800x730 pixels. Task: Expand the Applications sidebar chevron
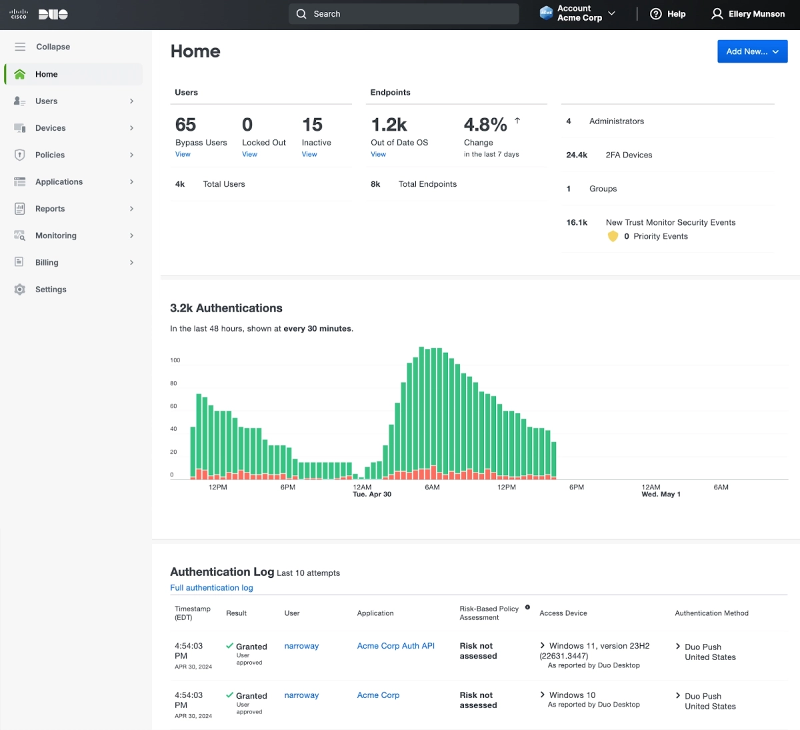coord(131,182)
